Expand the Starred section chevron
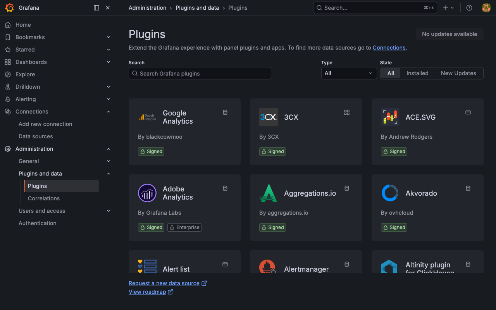 pyautogui.click(x=108, y=50)
